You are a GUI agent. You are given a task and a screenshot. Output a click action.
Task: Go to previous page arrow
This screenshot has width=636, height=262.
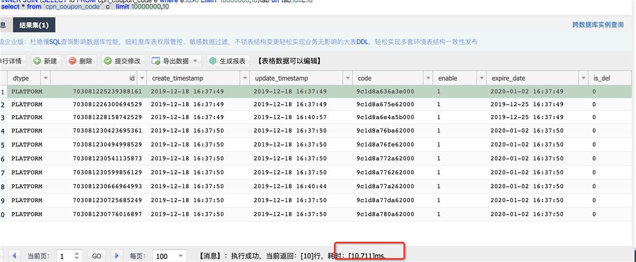(x=14, y=256)
